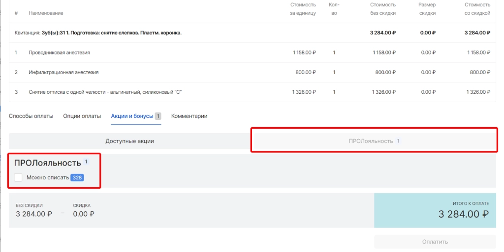Click the Квитанция Зуб(ы):31 header row
The width and height of the screenshot is (504, 252).
98,33
